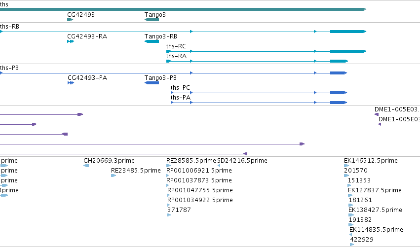Click the RE23485.5prime EST arrow
This screenshot has height=247, width=420.
[114, 176]
